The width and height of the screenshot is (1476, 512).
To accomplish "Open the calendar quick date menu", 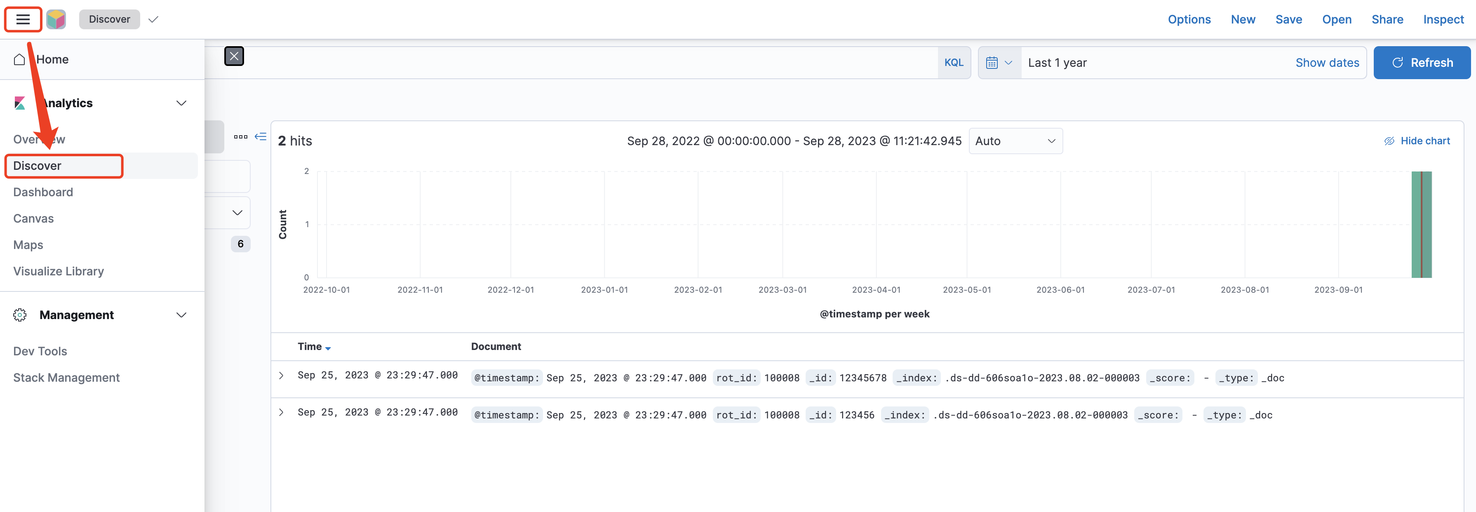I will coord(999,63).
